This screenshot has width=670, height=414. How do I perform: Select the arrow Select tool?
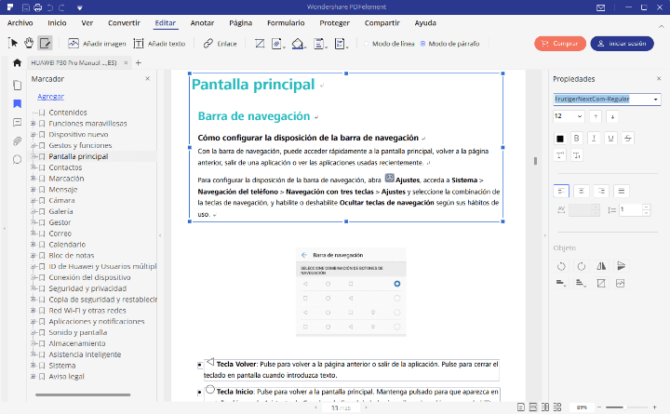point(13,43)
